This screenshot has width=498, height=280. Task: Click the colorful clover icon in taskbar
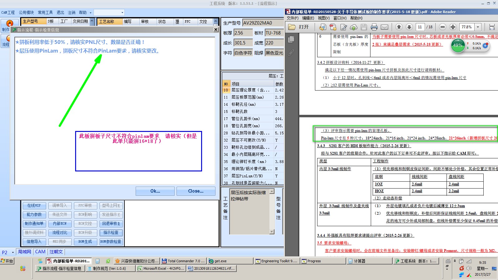pos(23,268)
